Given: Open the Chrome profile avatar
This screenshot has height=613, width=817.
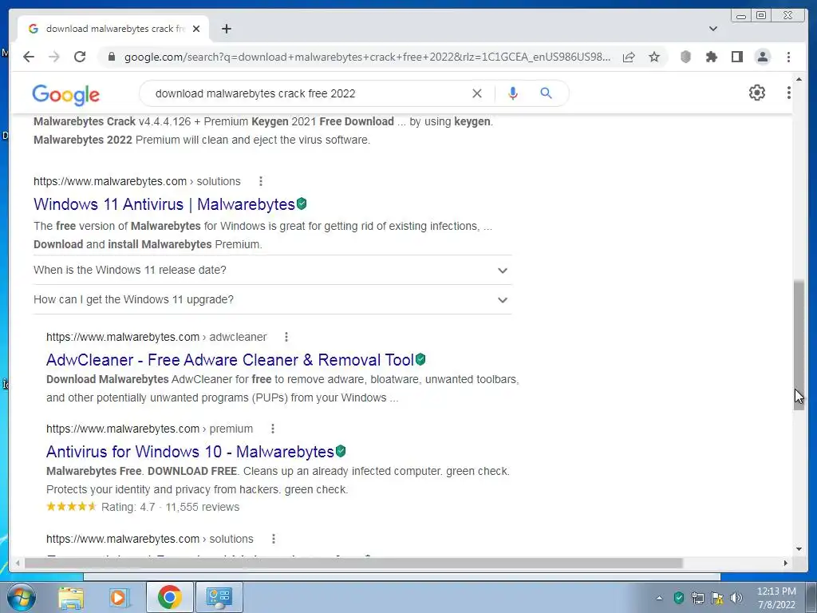Looking at the screenshot, I should 762,57.
